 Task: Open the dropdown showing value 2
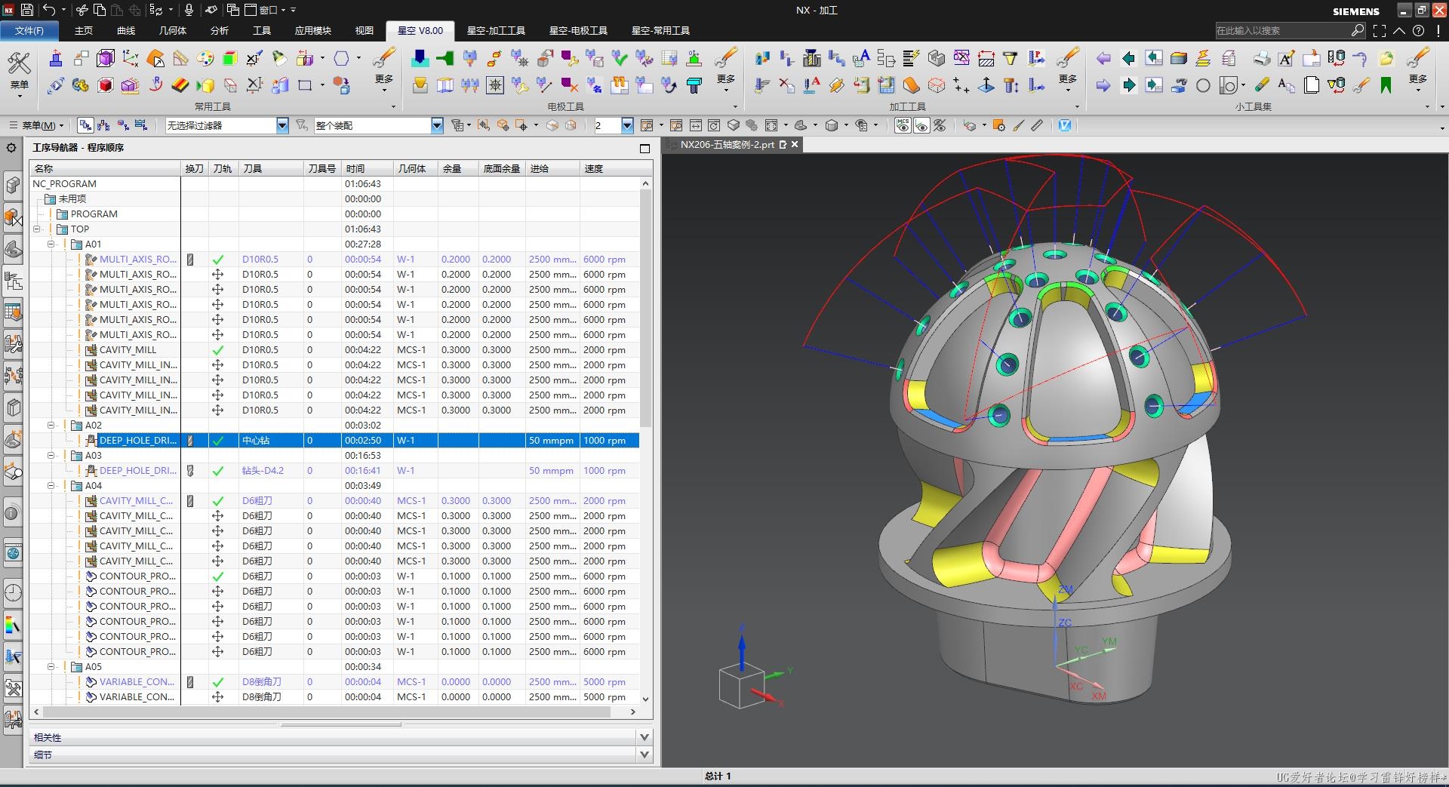627,125
